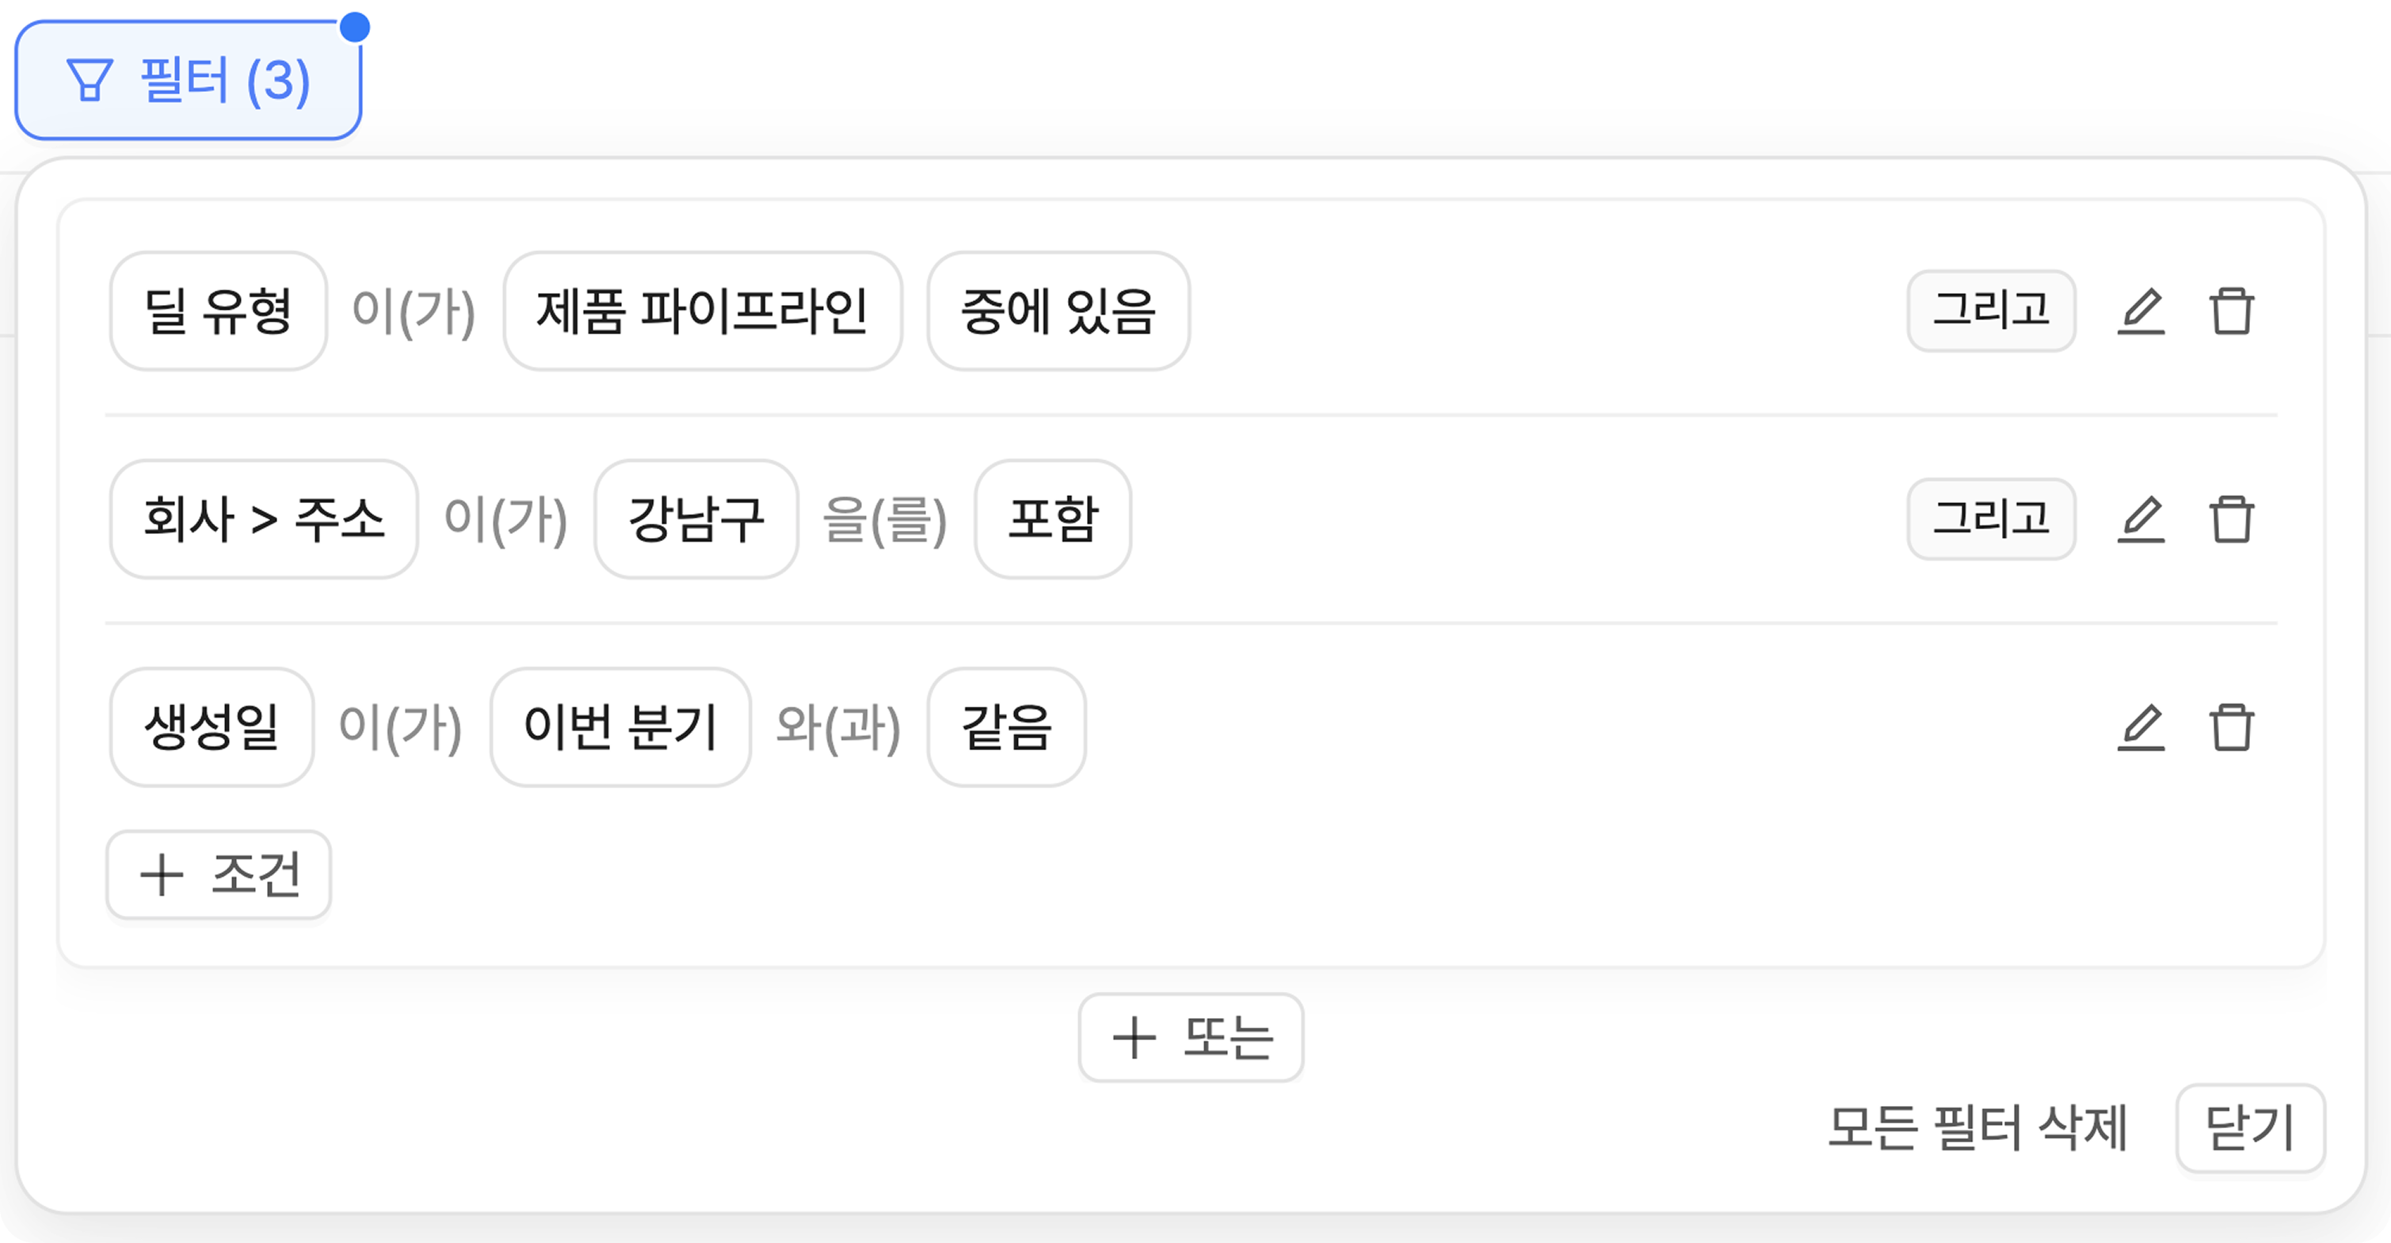Select the 회사 > 주소 field chip
Viewport: 2391px width, 1243px height.
tap(264, 519)
